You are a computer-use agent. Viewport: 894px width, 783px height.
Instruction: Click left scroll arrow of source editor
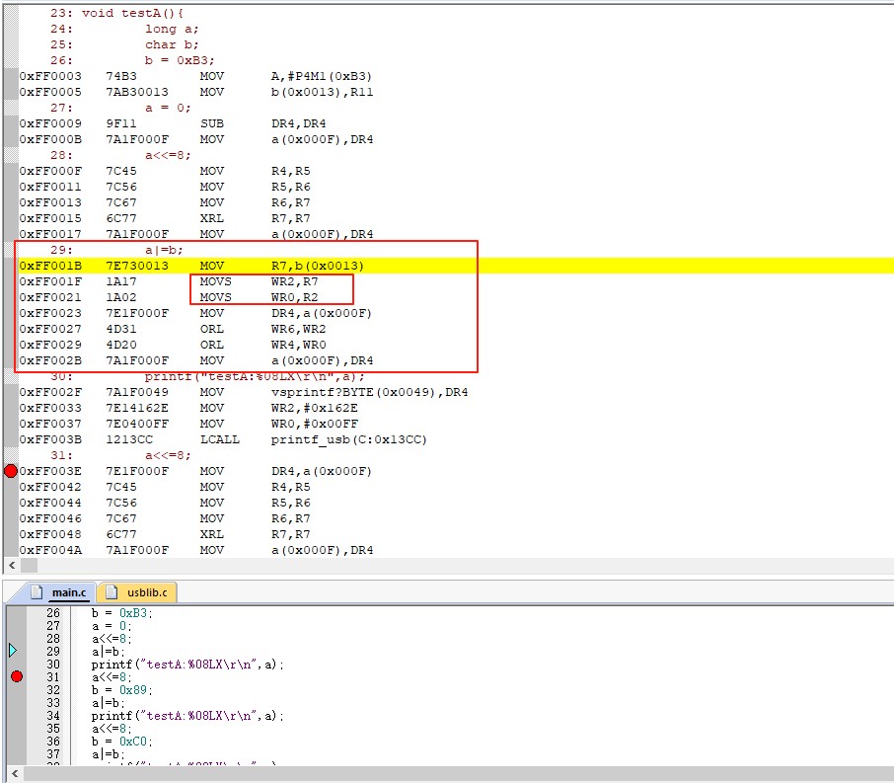click(x=15, y=774)
